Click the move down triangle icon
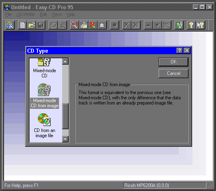The image size is (216, 191). click(x=157, y=25)
